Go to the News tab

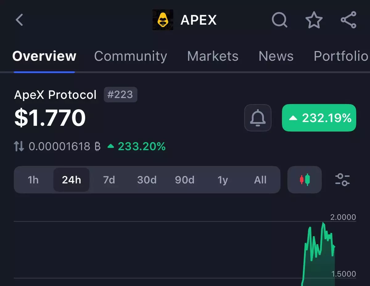pos(276,56)
